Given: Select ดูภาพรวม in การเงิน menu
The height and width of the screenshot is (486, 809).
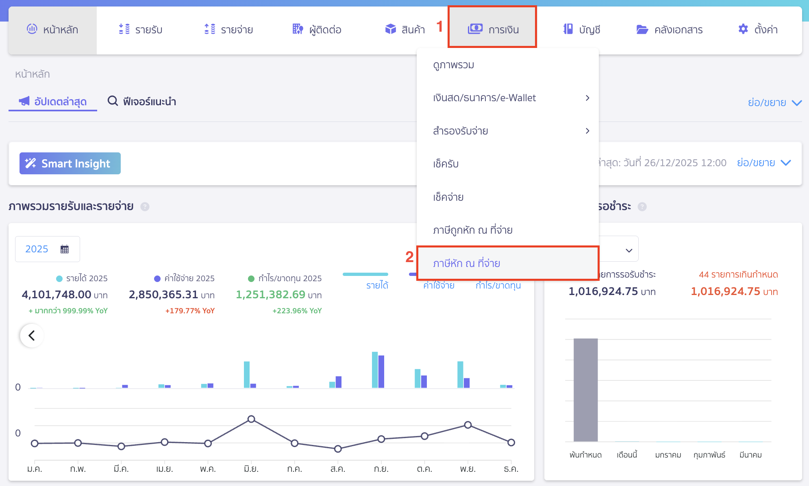Looking at the screenshot, I should 453,65.
